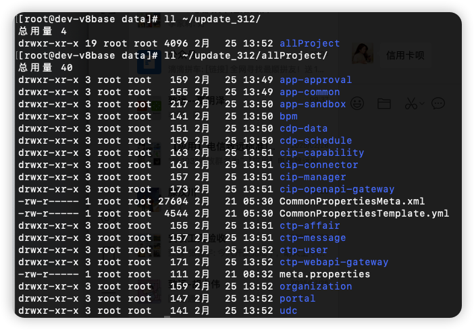Click the app-approval directory entry
474x330 pixels.
315,80
